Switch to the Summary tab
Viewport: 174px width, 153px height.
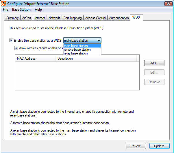pyautogui.click(x=12, y=18)
